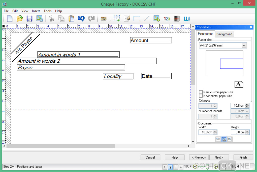Click the document Width 18.0 cm field
257x172 pixels.
point(206,132)
